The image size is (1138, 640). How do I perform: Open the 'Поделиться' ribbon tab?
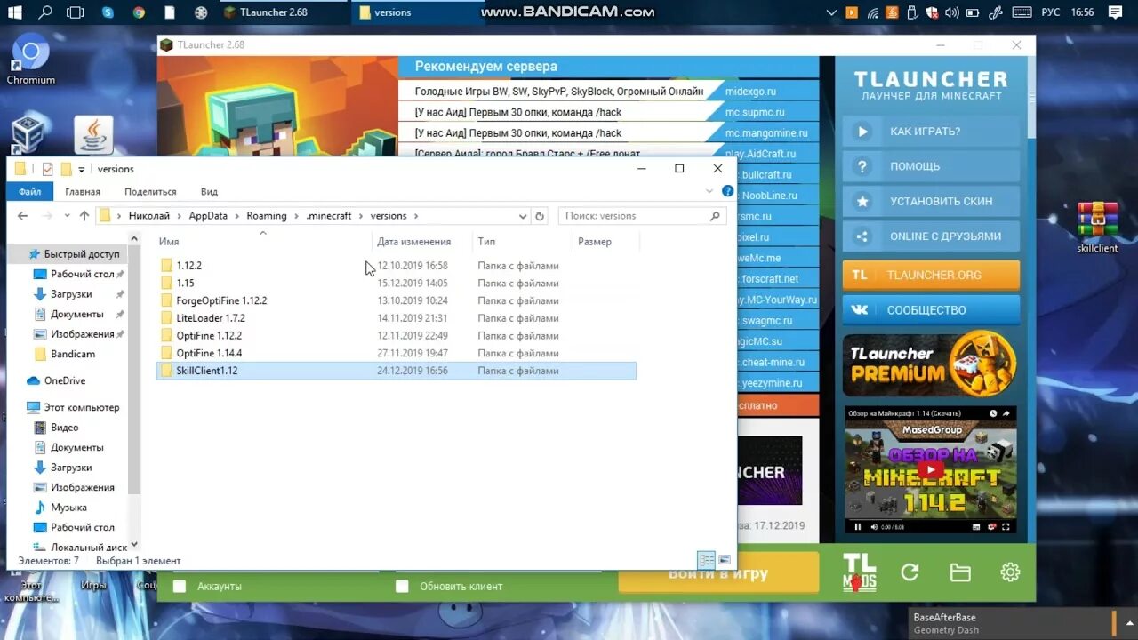coord(150,191)
